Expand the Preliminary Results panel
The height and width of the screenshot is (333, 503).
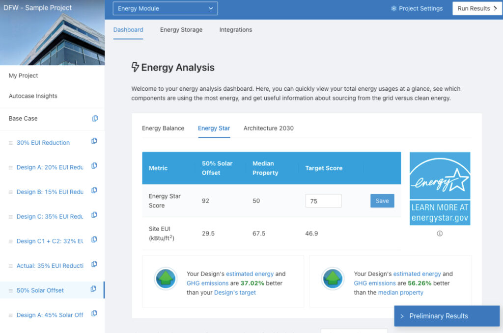pos(447,316)
